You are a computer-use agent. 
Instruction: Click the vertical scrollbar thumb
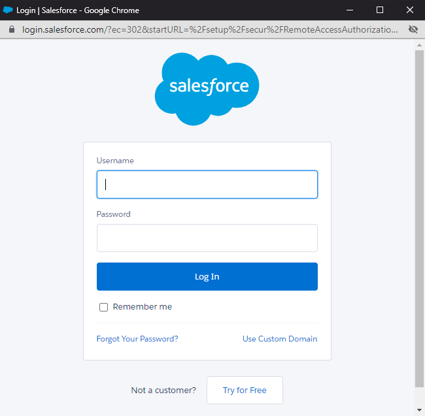click(419, 216)
